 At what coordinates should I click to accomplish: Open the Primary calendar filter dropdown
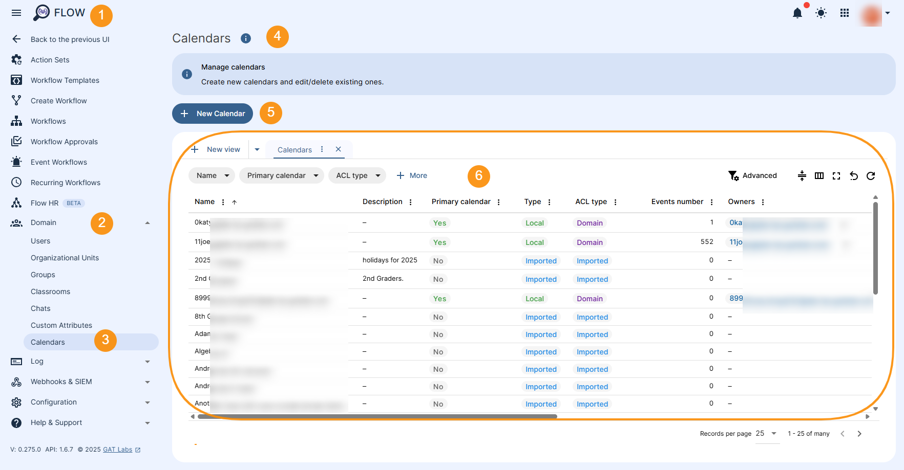[x=281, y=175]
